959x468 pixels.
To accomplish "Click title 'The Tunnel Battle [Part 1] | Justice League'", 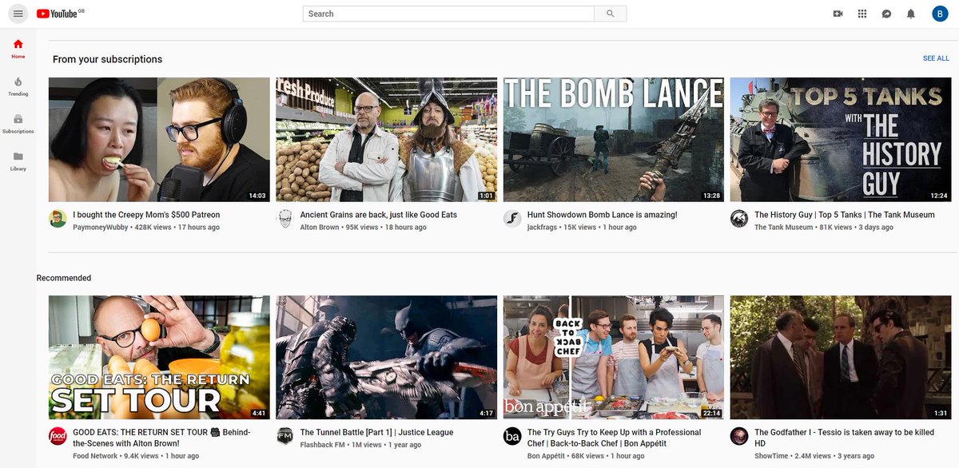I will coord(376,432).
